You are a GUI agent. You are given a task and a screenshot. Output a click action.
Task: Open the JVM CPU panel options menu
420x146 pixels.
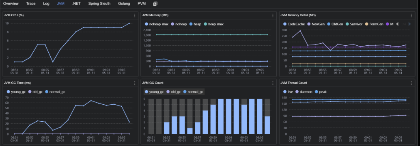134,15
